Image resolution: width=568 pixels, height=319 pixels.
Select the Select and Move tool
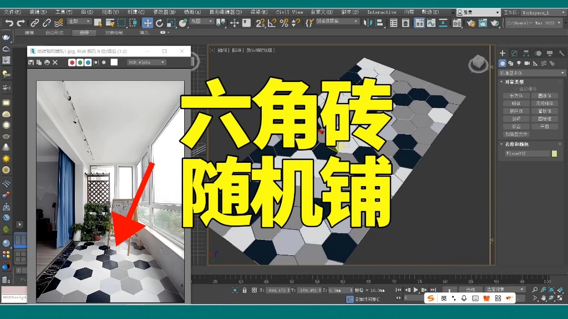[x=148, y=24]
